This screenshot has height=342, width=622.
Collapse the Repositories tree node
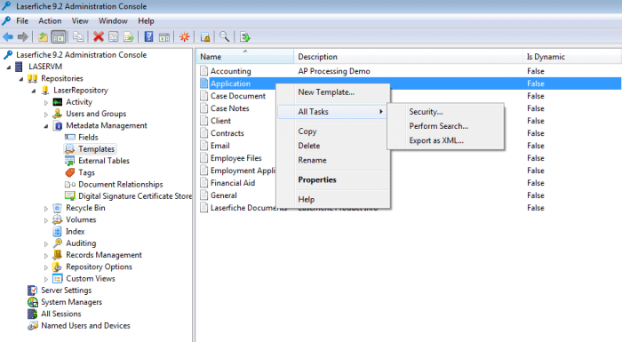pos(21,79)
